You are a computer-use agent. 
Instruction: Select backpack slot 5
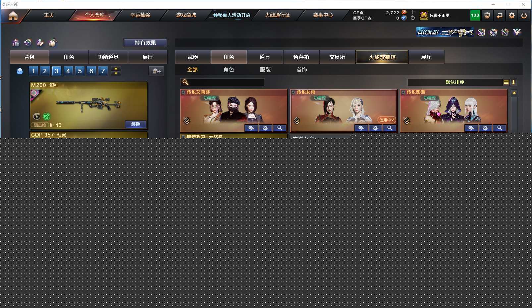tap(80, 71)
